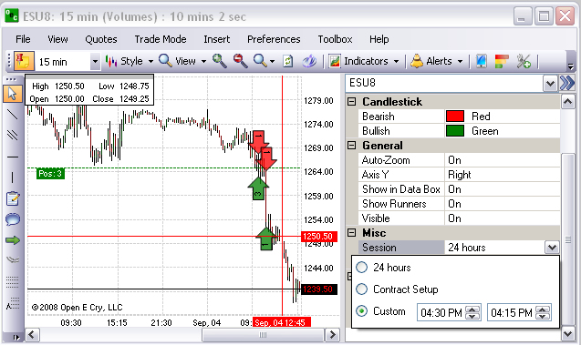The height and width of the screenshot is (345, 581).
Task: Select the Custom session radio button
Action: tap(361, 311)
